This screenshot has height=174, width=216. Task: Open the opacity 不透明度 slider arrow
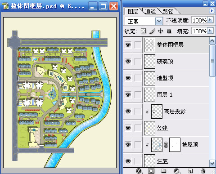click(x=210, y=20)
